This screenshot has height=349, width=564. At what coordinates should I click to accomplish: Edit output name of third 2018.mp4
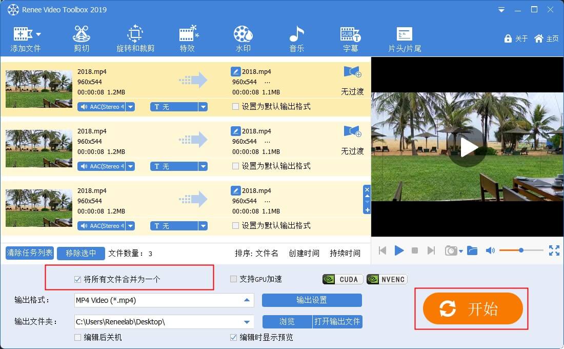(x=236, y=190)
